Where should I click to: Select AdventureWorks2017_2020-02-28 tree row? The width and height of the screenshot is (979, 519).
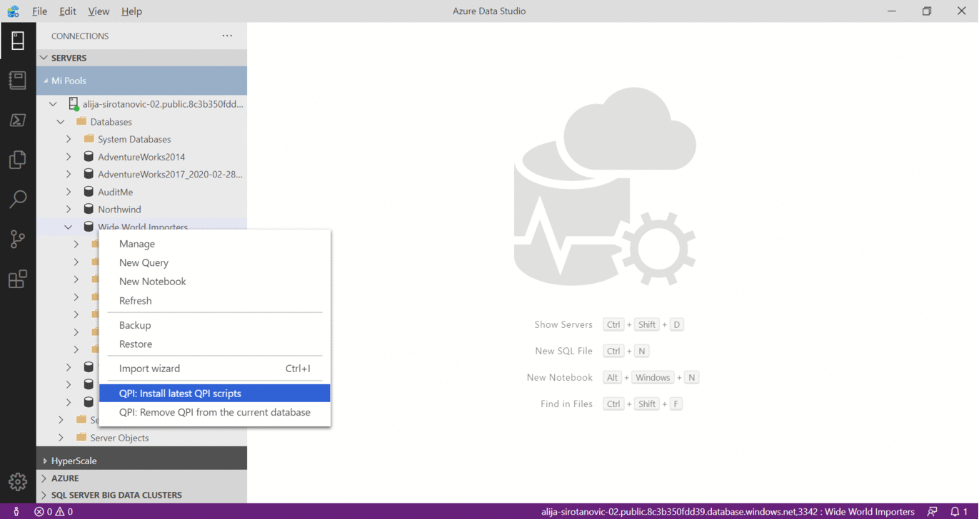pos(141,174)
